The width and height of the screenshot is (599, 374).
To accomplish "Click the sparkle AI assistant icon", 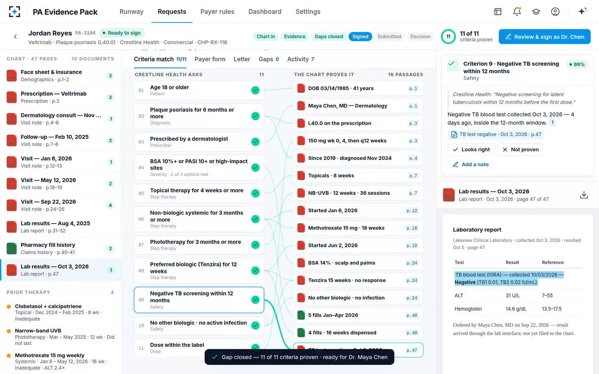I will pyautogui.click(x=582, y=11).
